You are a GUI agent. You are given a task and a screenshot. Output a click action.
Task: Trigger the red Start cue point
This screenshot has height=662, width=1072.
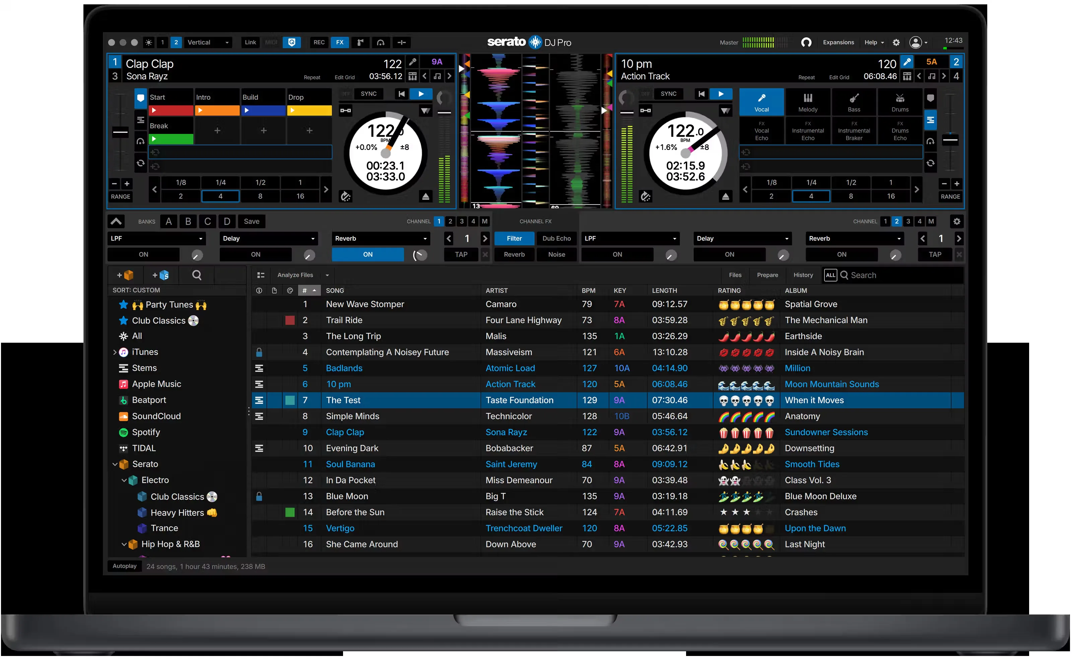click(171, 110)
